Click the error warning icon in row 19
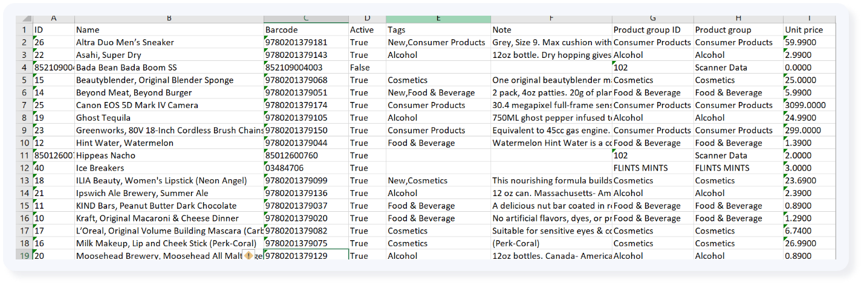Screen dimensions: 864x286 click(x=248, y=256)
